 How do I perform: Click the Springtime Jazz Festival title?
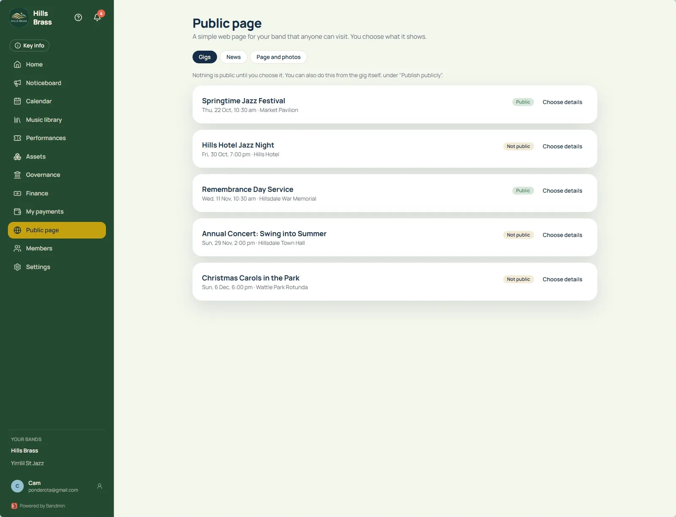tap(243, 101)
